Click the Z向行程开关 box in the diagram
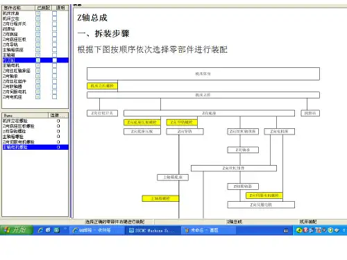347x260 pixels. (102, 113)
